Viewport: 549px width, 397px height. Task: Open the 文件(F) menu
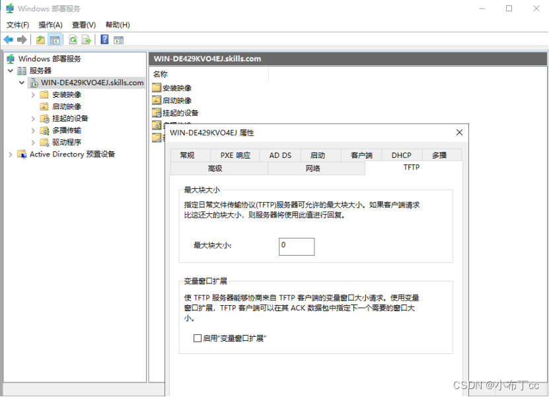pyautogui.click(x=18, y=25)
